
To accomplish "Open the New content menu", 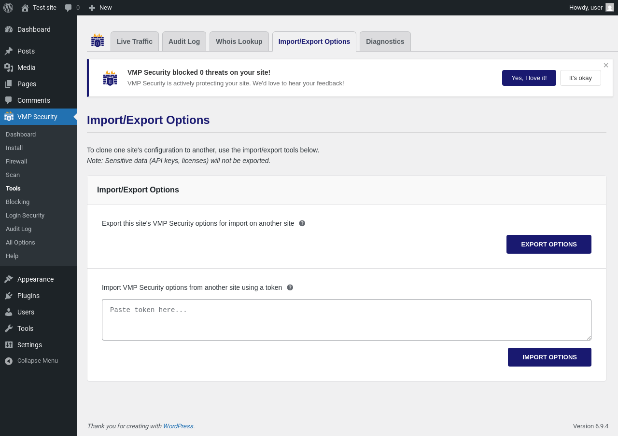I will [100, 8].
